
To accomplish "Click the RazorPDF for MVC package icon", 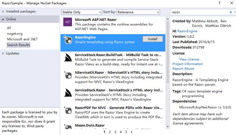I will [x=68, y=110].
